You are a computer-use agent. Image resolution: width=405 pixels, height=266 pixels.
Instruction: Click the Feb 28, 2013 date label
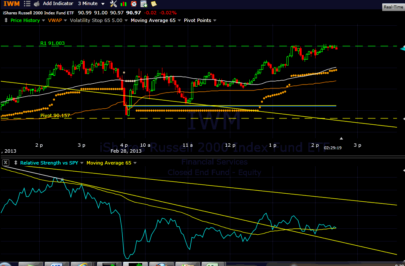[x=126, y=151]
